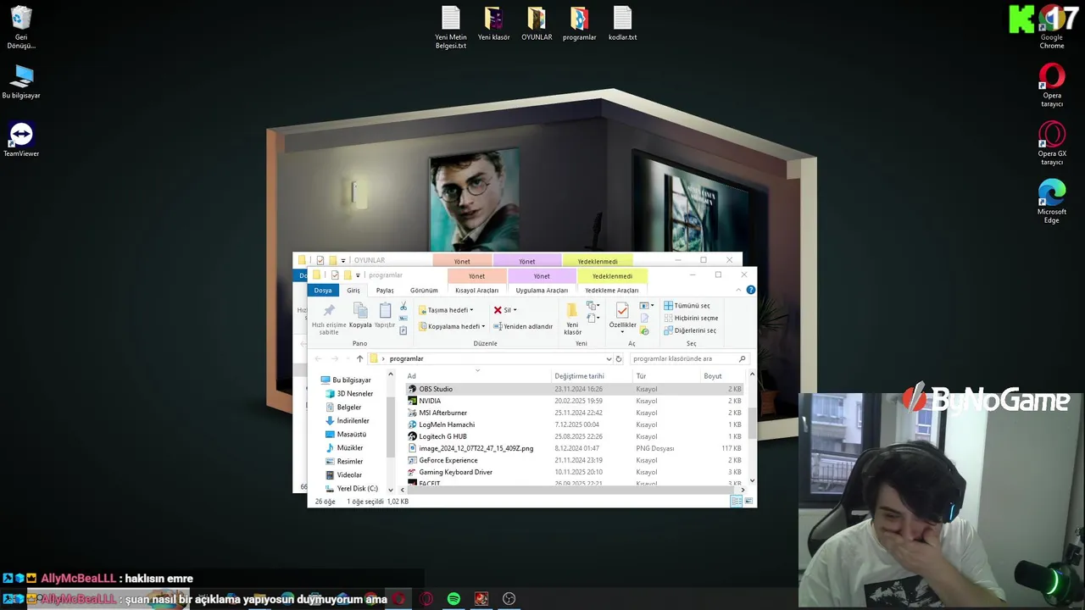The height and width of the screenshot is (610, 1085).
Task: Open the Taşıma hedefi dropdown
Action: pos(446,310)
